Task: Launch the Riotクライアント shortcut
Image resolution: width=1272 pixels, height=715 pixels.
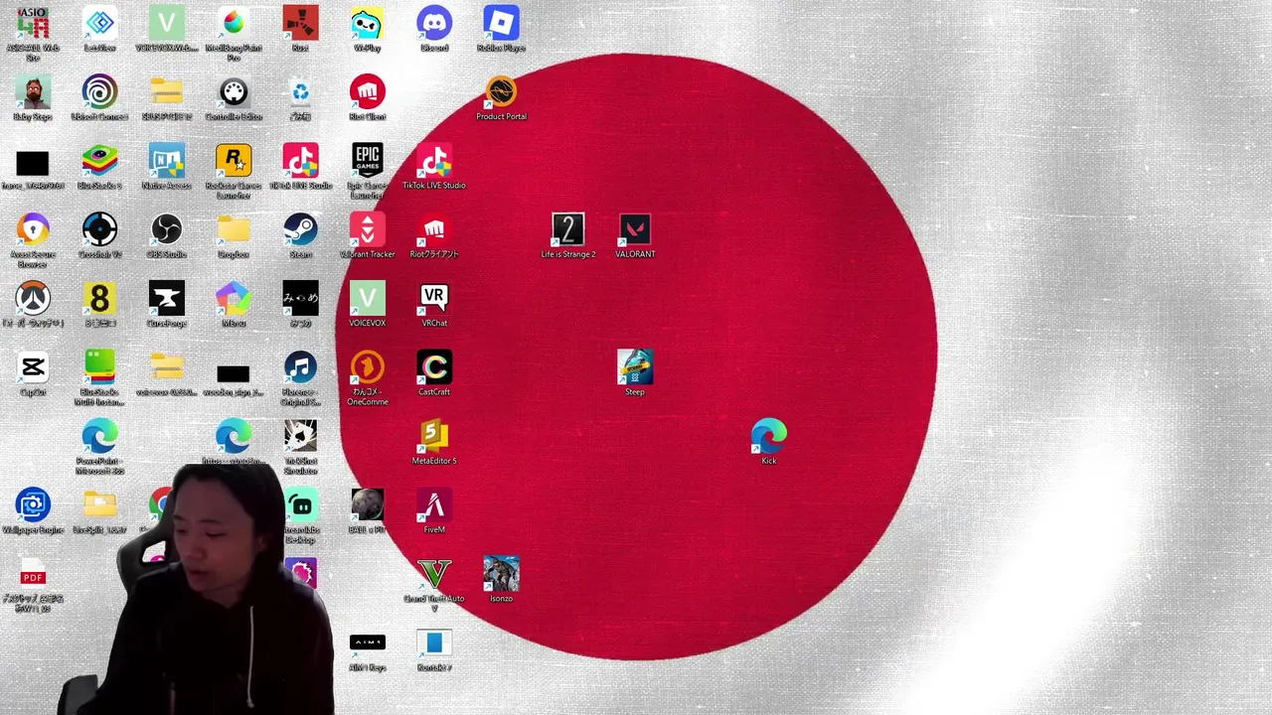Action: [x=434, y=229]
